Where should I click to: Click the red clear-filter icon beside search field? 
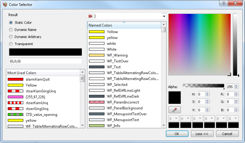click(90, 16)
